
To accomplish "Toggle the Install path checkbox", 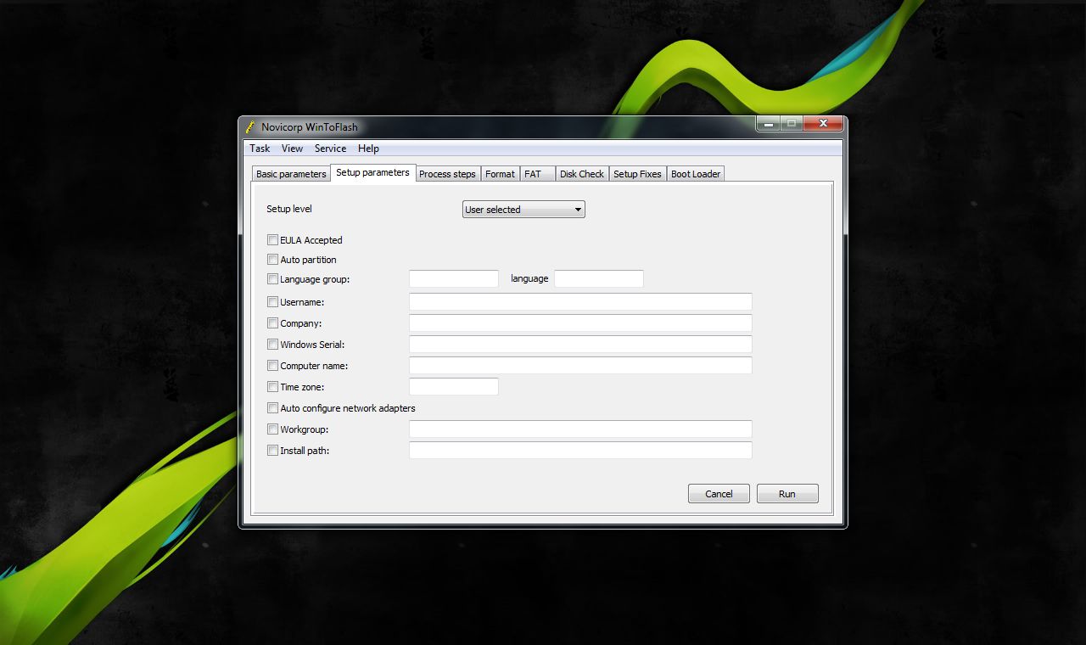I will click(x=272, y=451).
